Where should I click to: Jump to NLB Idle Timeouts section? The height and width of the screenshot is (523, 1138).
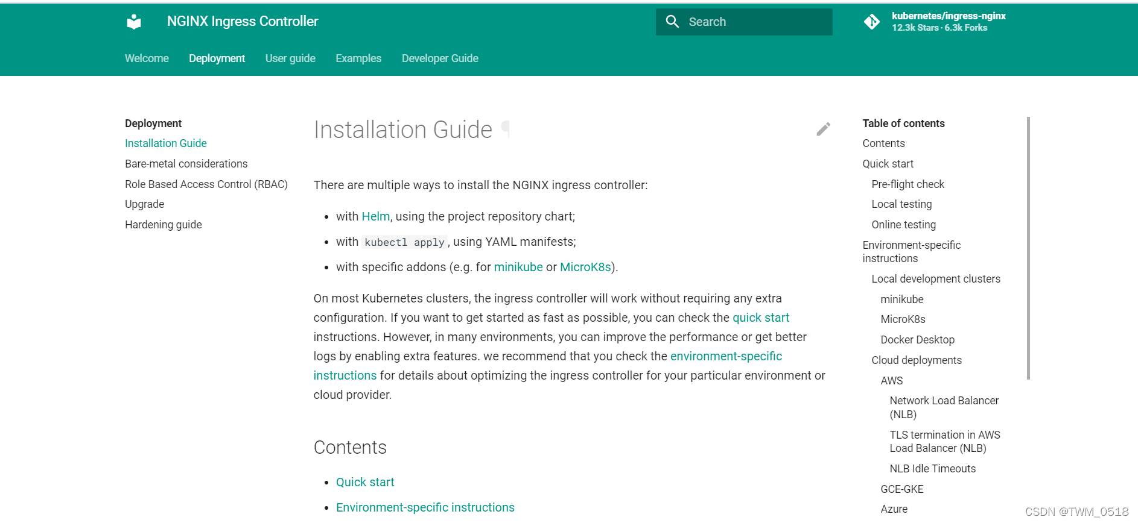933,469
